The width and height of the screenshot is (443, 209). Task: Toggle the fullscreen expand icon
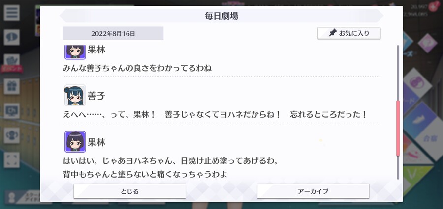12,160
